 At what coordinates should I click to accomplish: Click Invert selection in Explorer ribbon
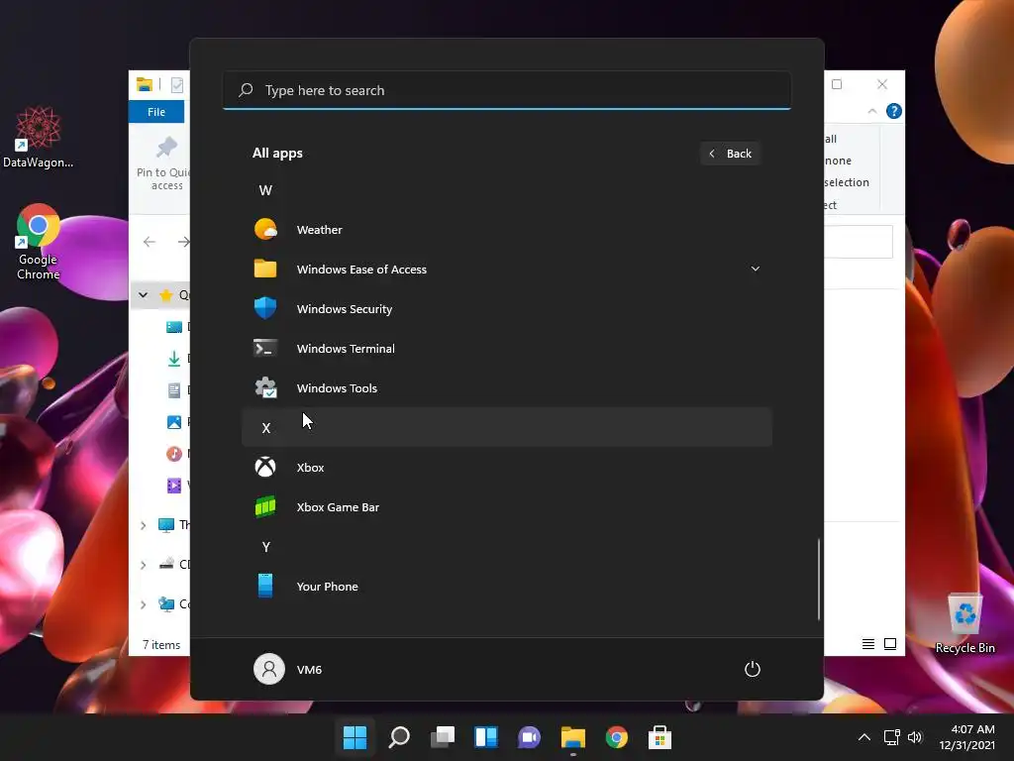847,182
